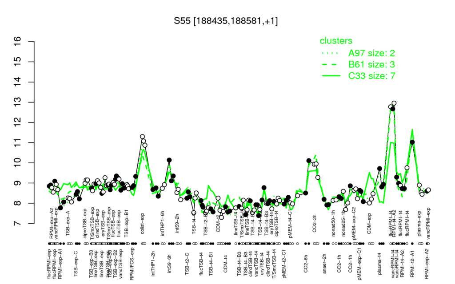Click the anaer-2h bottom axis label
This screenshot has height=284, width=455.
pyautogui.click(x=324, y=264)
